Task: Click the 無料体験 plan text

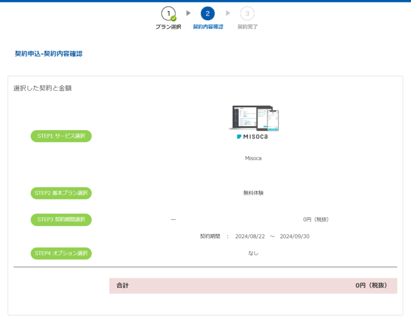Action: tap(253, 193)
